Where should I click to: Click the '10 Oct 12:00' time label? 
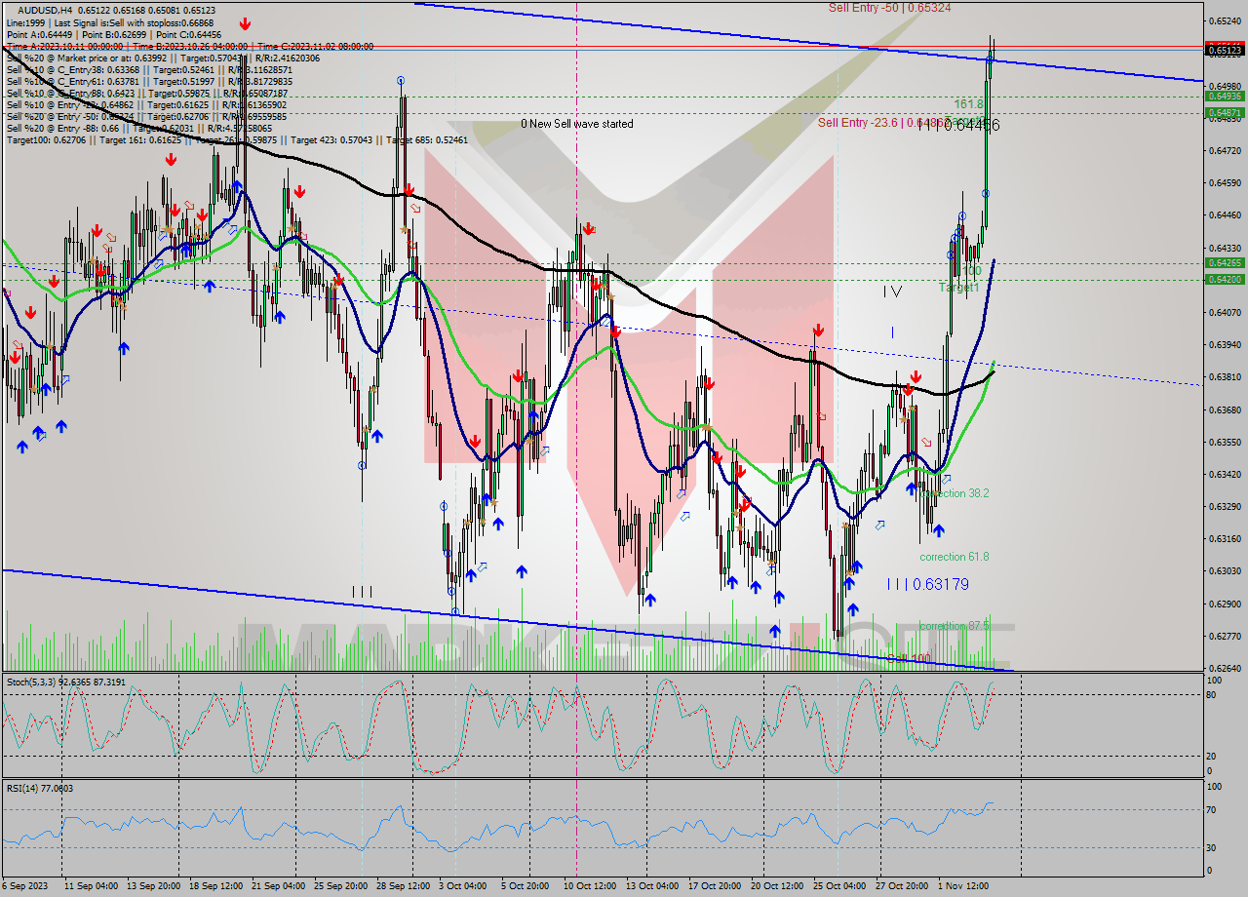(x=588, y=886)
